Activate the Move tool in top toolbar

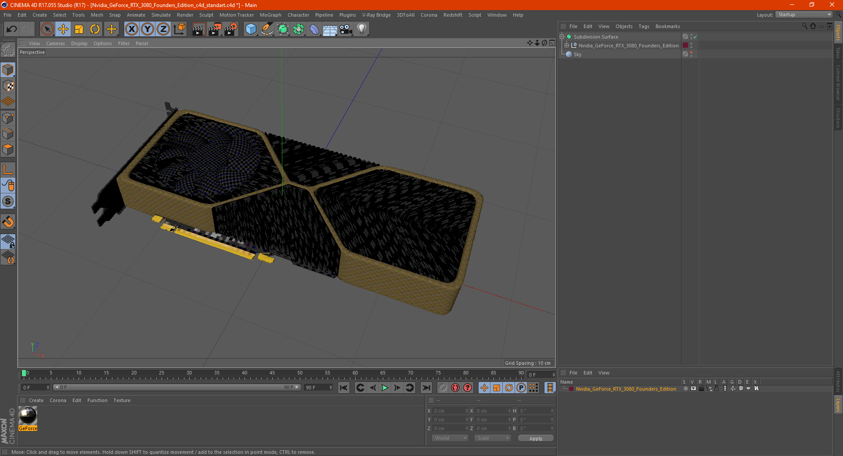(x=63, y=29)
